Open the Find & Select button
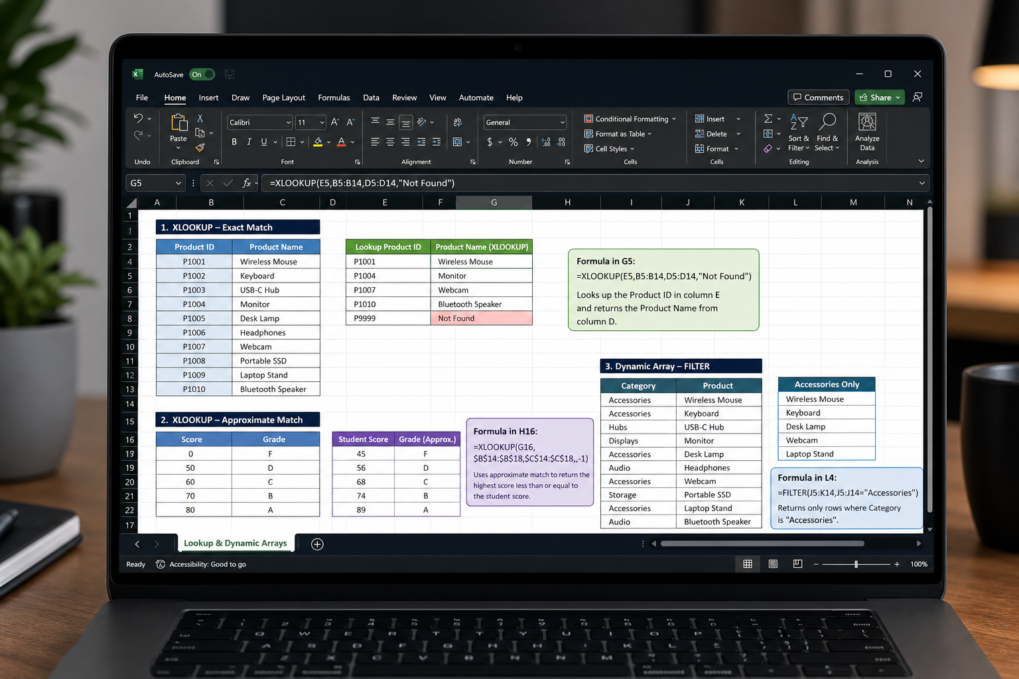Image resolution: width=1019 pixels, height=679 pixels. [x=827, y=132]
